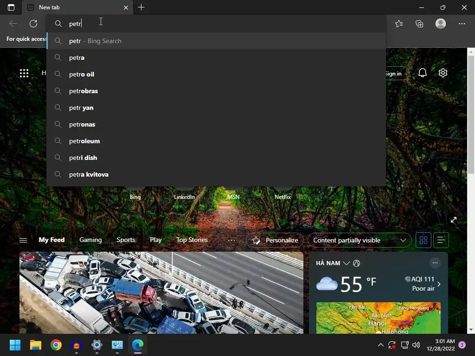Screen dimensions: 475x356
Task: Expand the background image with arrow icon
Action: click(x=454, y=220)
